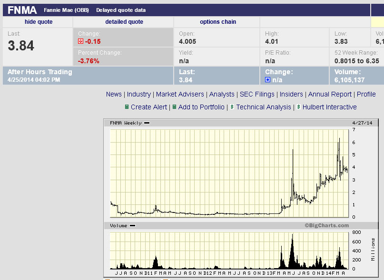Click the Create Alert link
384x280 pixels.
pos(149,107)
